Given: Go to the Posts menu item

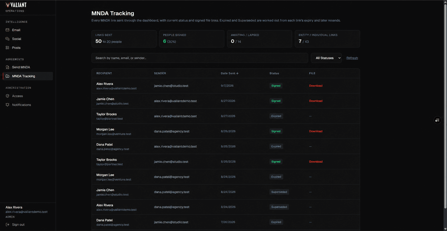Looking at the screenshot, I should pyautogui.click(x=28, y=48).
